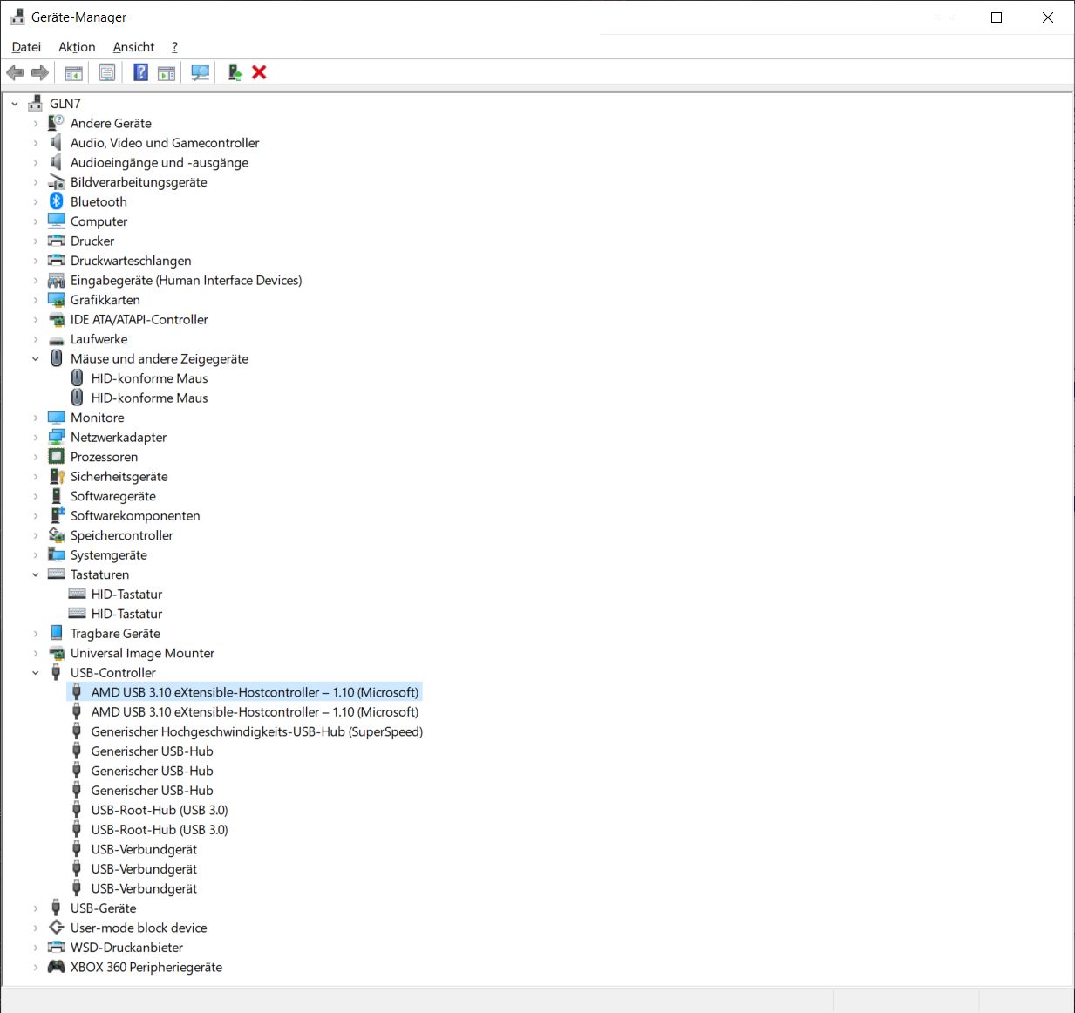This screenshot has width=1075, height=1013.
Task: Click the Forward arrow toolbar icon
Action: (x=39, y=72)
